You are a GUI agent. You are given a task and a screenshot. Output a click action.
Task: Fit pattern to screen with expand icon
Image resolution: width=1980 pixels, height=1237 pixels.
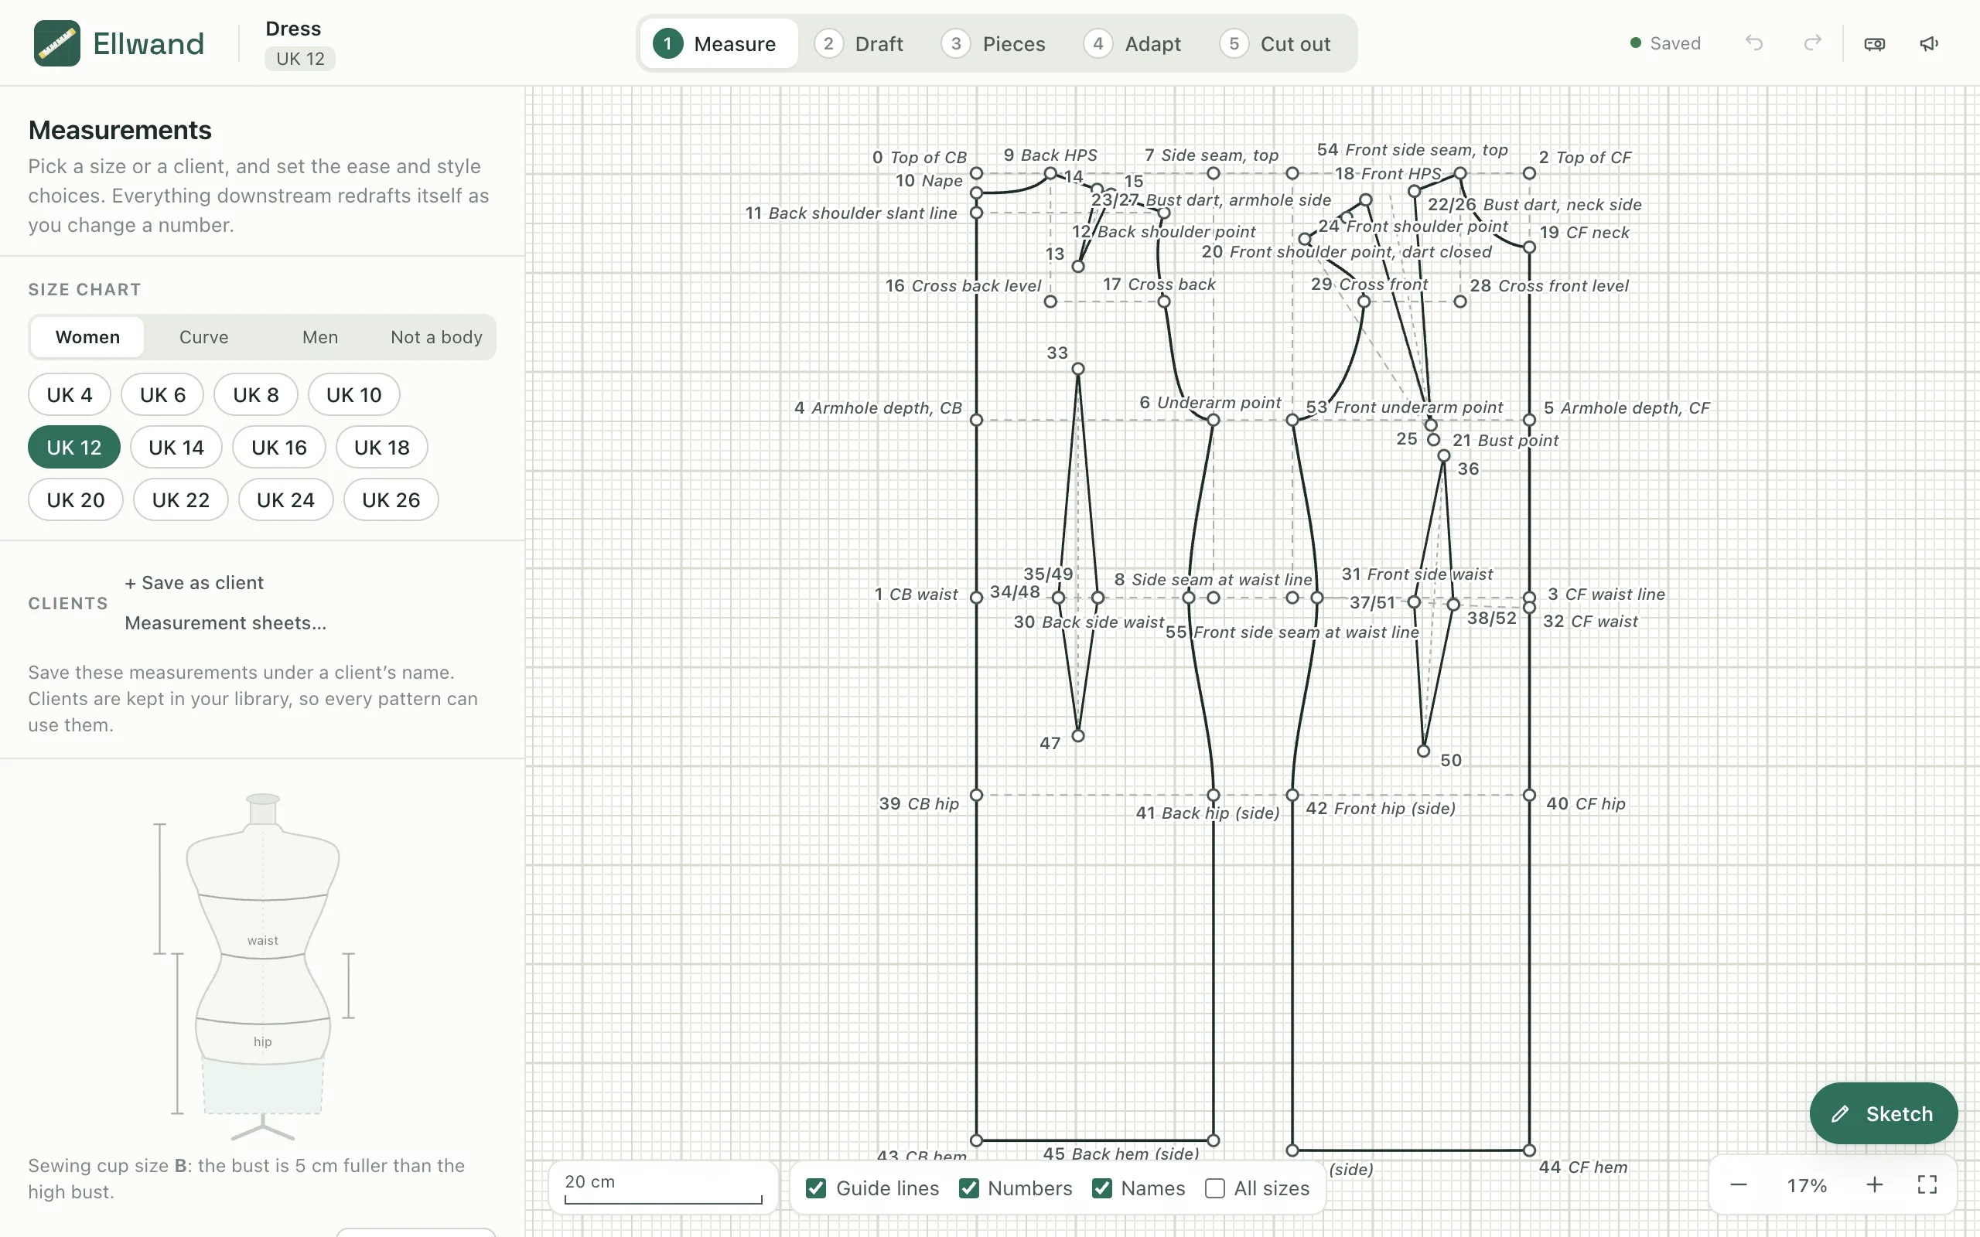[x=1927, y=1184]
